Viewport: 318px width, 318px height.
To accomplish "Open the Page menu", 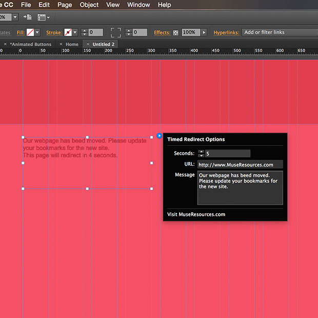I will 65,5.
